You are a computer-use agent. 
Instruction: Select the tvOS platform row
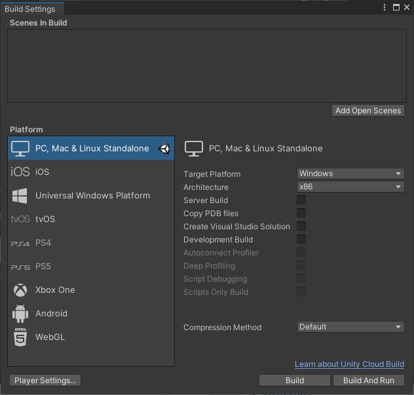tap(91, 219)
